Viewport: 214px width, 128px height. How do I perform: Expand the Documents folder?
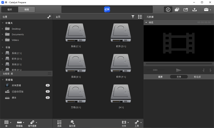[x=2, y=35]
